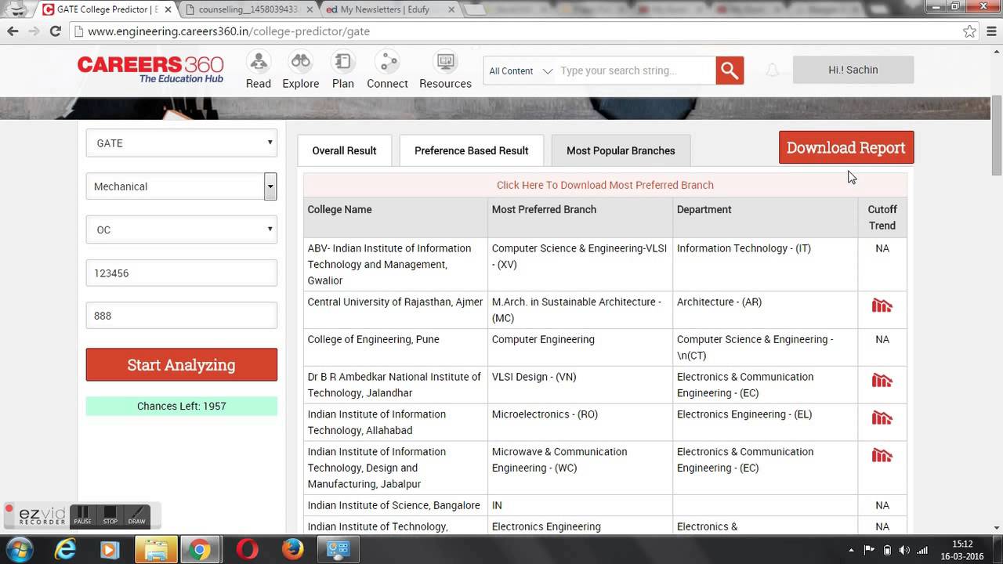The height and width of the screenshot is (564, 1003).
Task: Click the Download Report button
Action: point(846,147)
